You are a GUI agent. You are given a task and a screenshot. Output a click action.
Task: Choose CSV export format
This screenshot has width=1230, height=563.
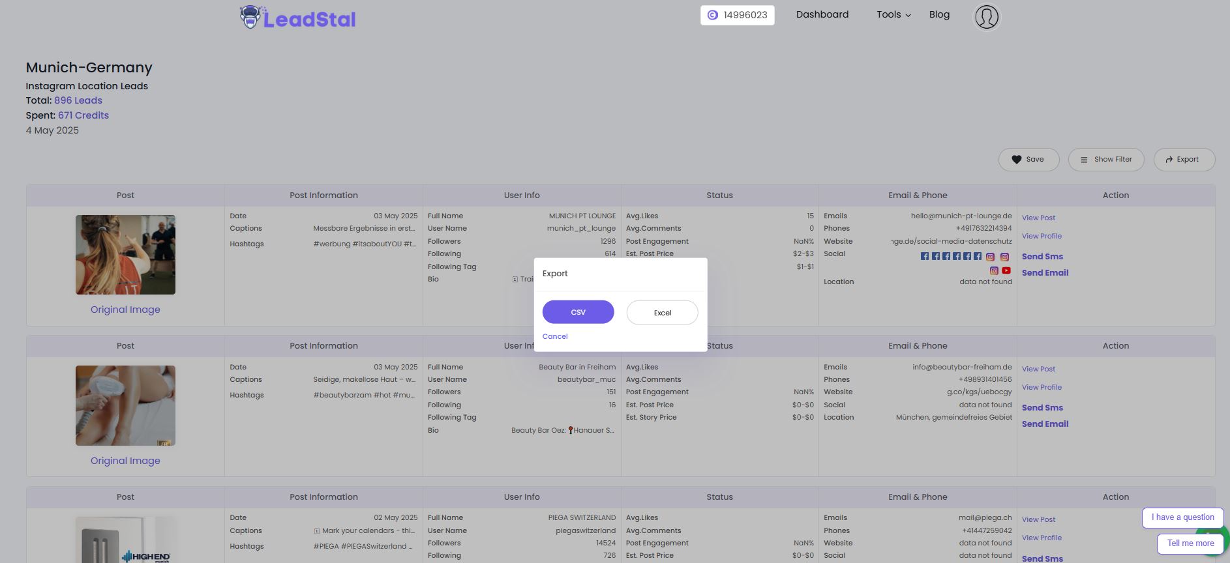click(578, 312)
